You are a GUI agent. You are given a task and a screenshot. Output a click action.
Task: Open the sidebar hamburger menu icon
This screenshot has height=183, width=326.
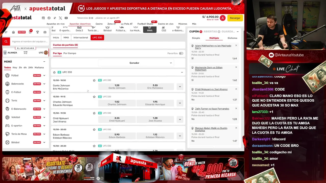[6, 32]
